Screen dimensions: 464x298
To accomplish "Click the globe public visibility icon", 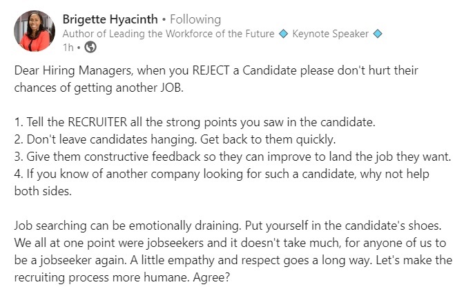I will (90, 47).
